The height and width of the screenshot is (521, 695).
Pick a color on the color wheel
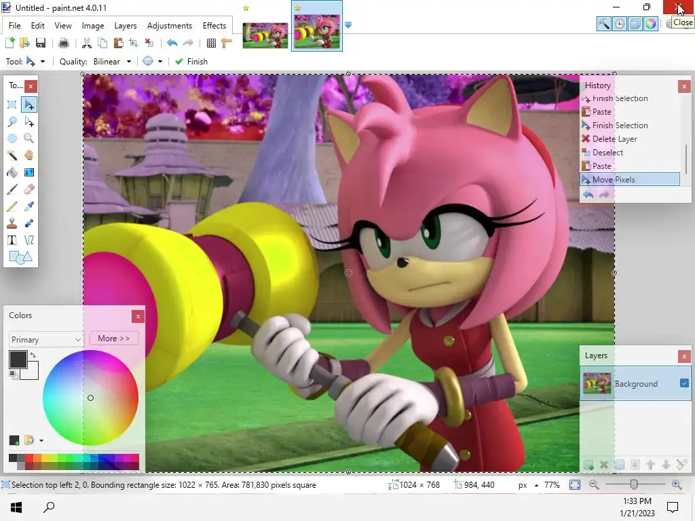(x=90, y=398)
